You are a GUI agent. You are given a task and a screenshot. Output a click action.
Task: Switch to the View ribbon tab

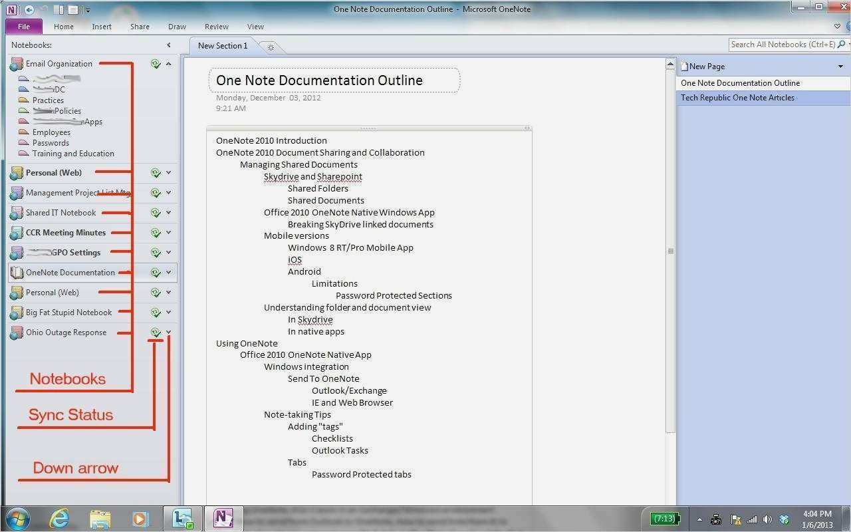(x=255, y=27)
